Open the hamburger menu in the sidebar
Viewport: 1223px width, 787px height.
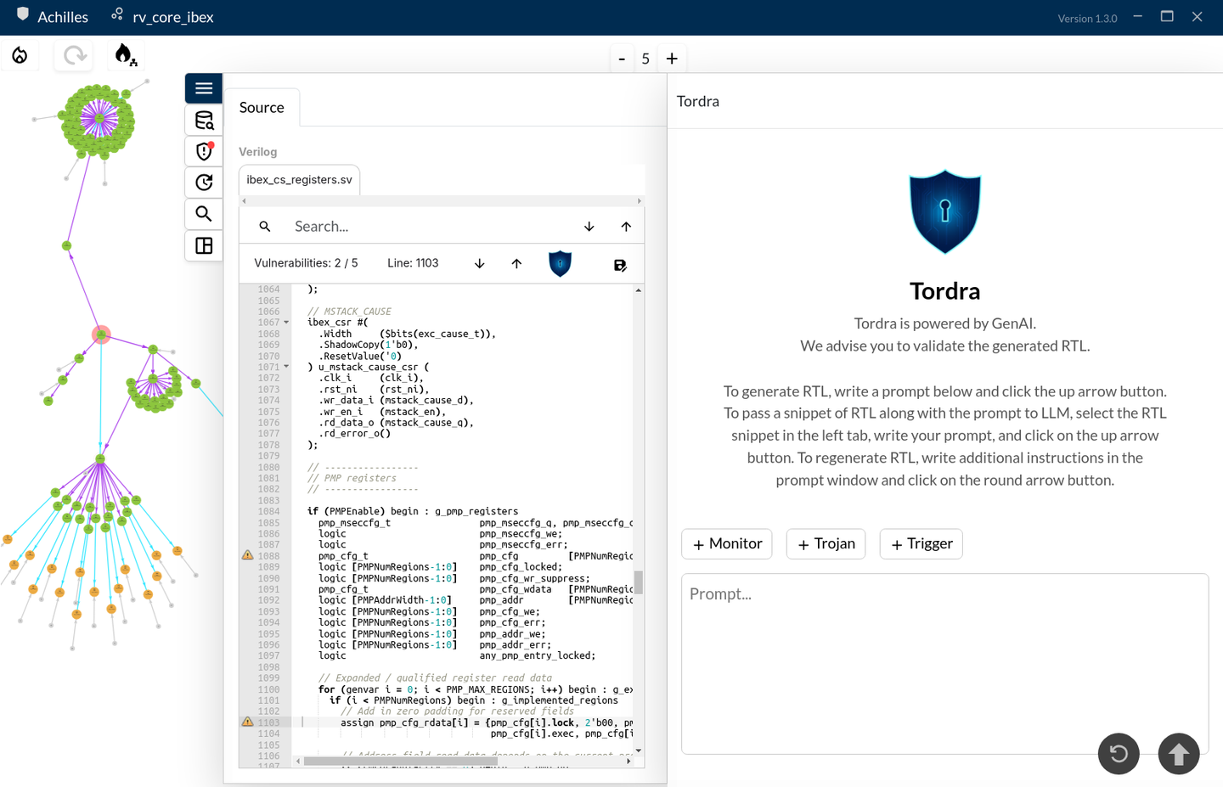(x=204, y=88)
